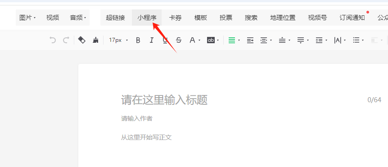Expand the spacing-before-paragraph dropdown arrow
The image size is (388, 167).
point(289,40)
